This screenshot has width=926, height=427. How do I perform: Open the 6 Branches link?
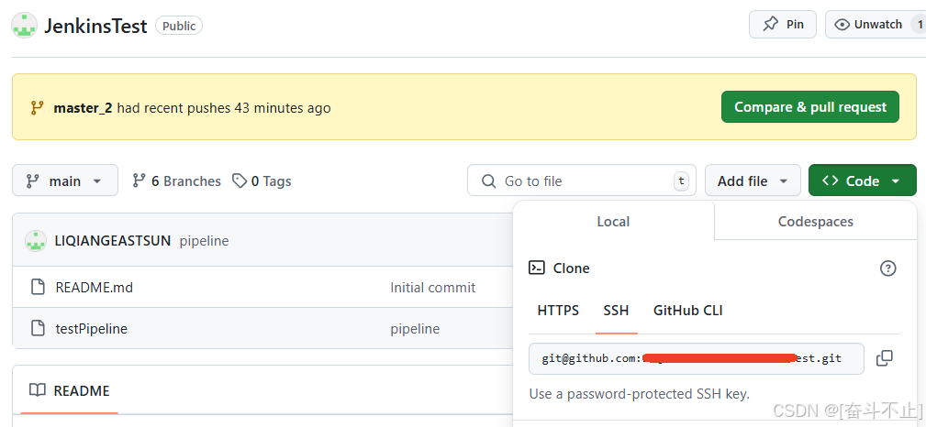pyautogui.click(x=176, y=181)
